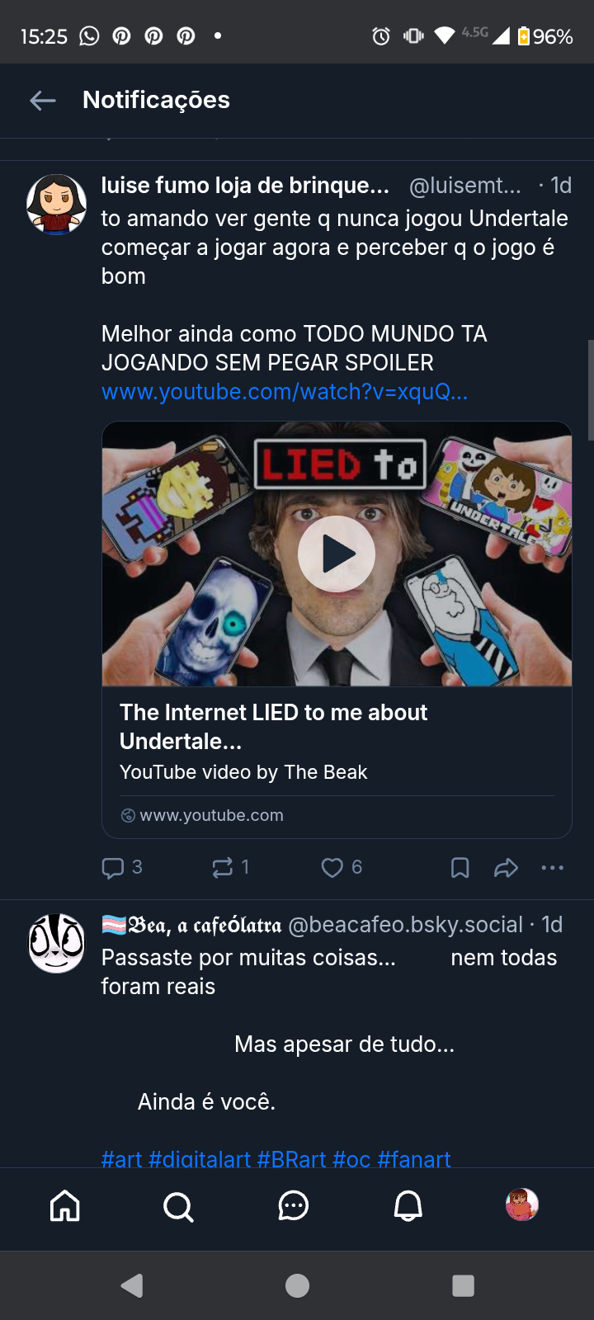Screen dimensions: 594x1320
Task: Like the Undertale post with the heart
Action: tap(332, 868)
